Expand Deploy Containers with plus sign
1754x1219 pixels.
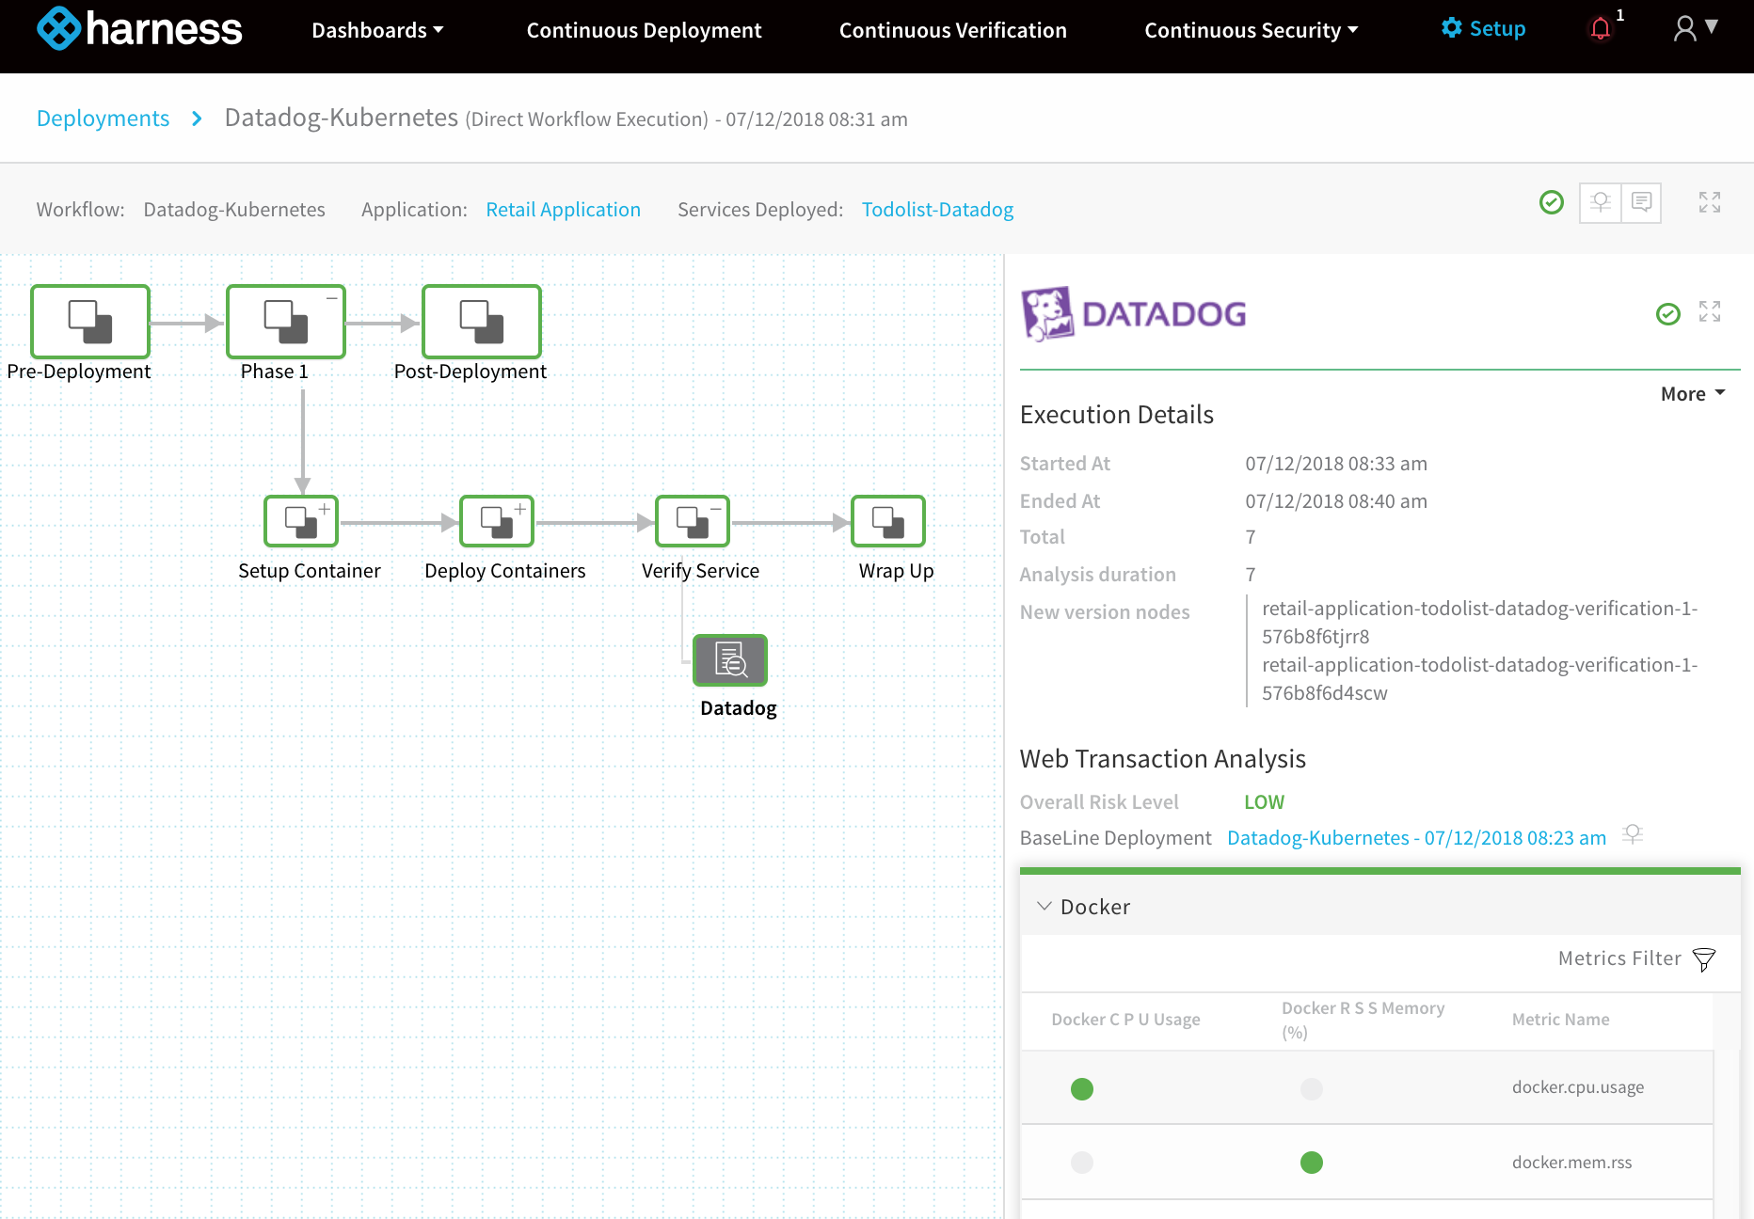(520, 509)
